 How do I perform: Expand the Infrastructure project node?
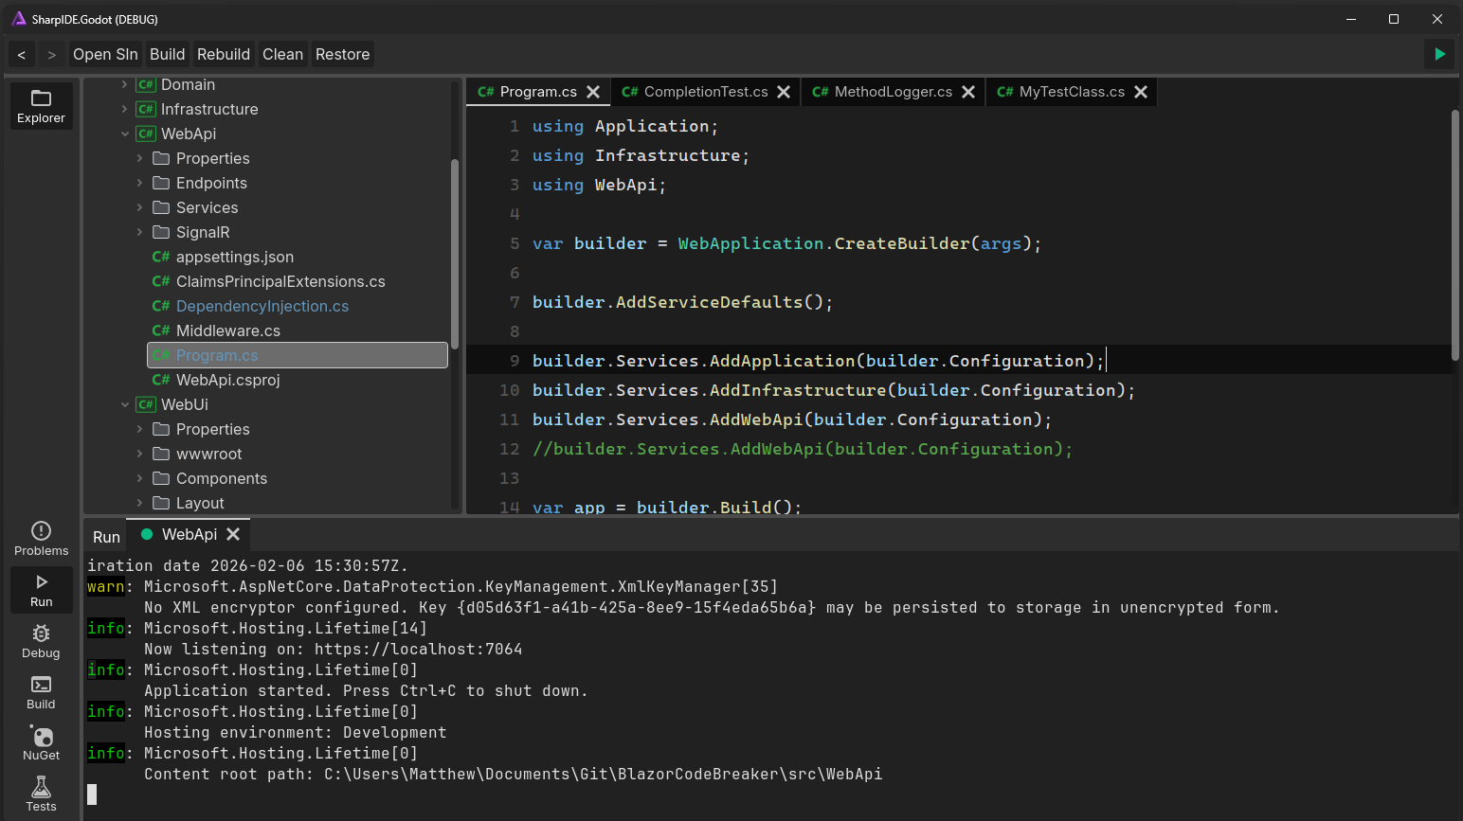125,109
